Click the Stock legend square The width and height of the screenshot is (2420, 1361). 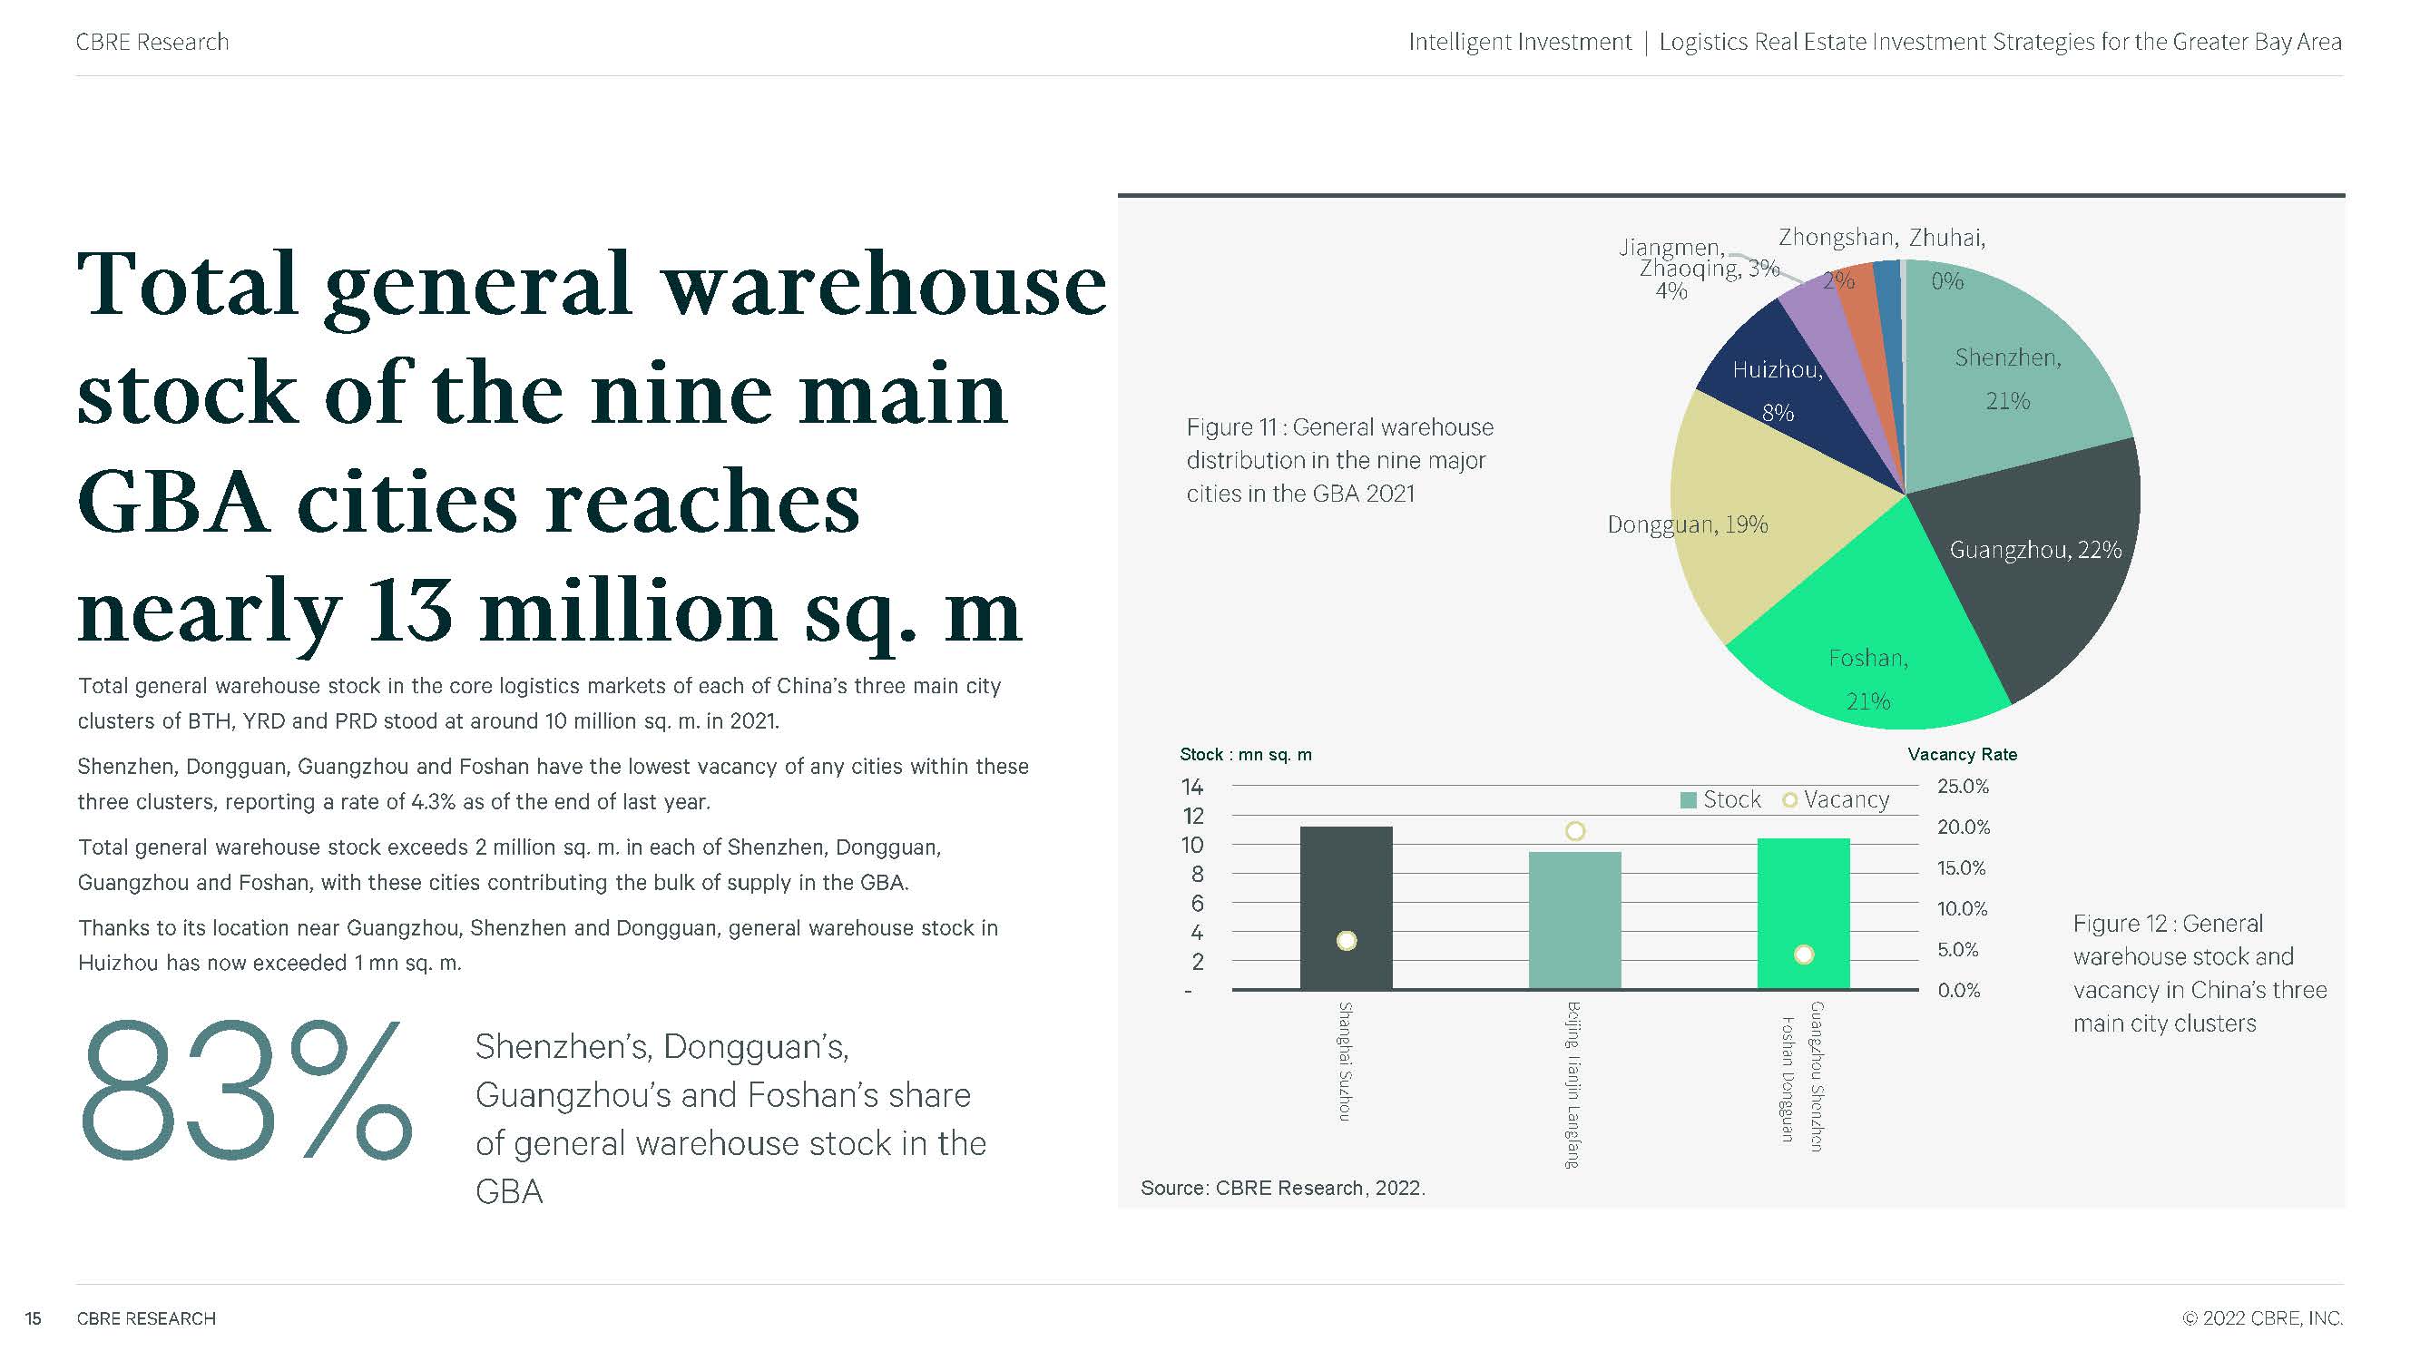[1688, 800]
